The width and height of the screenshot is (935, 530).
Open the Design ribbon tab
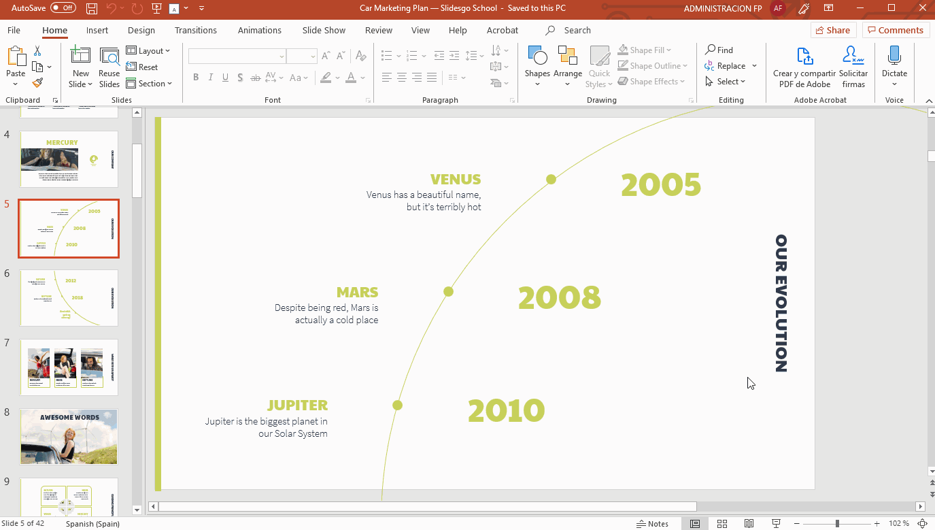(141, 30)
